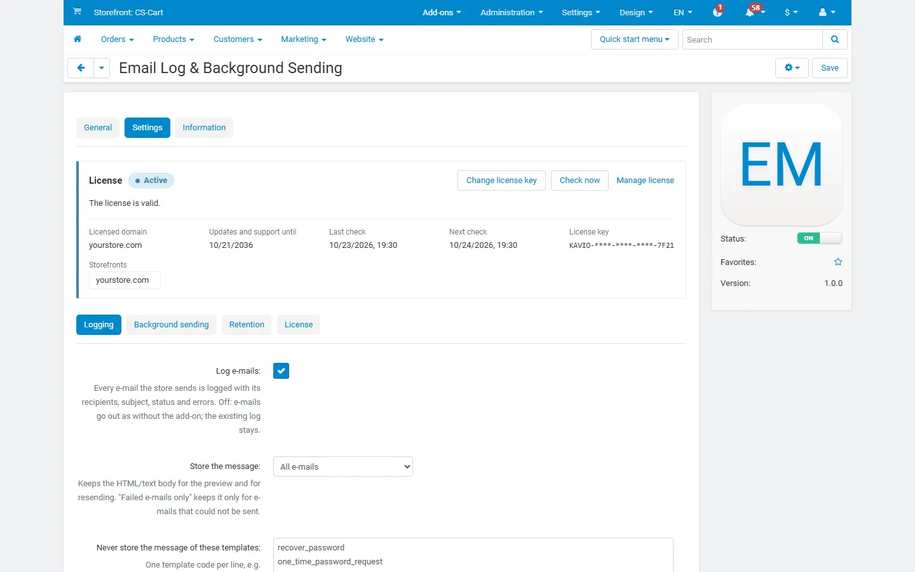
Task: Click the yourstore.com storefront tag
Action: point(125,280)
